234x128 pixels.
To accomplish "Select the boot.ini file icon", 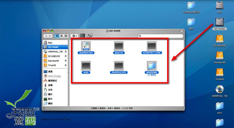I will [119, 46].
